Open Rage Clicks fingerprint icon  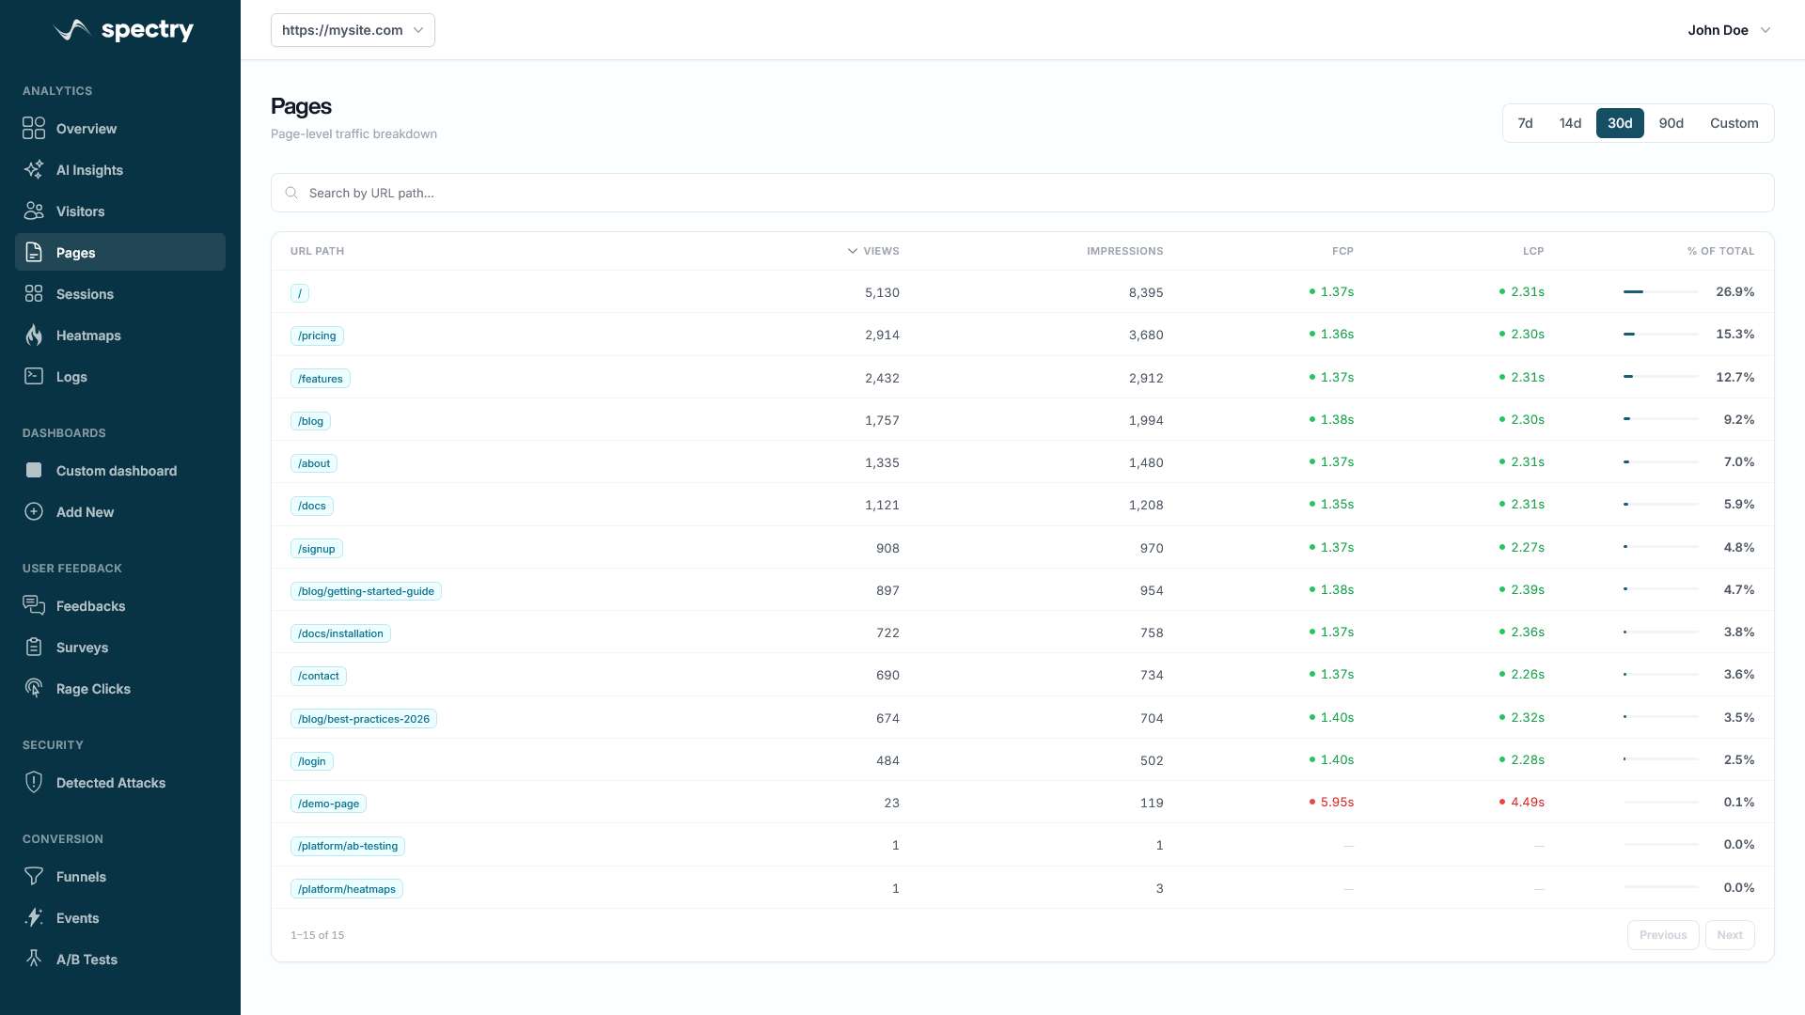point(34,689)
